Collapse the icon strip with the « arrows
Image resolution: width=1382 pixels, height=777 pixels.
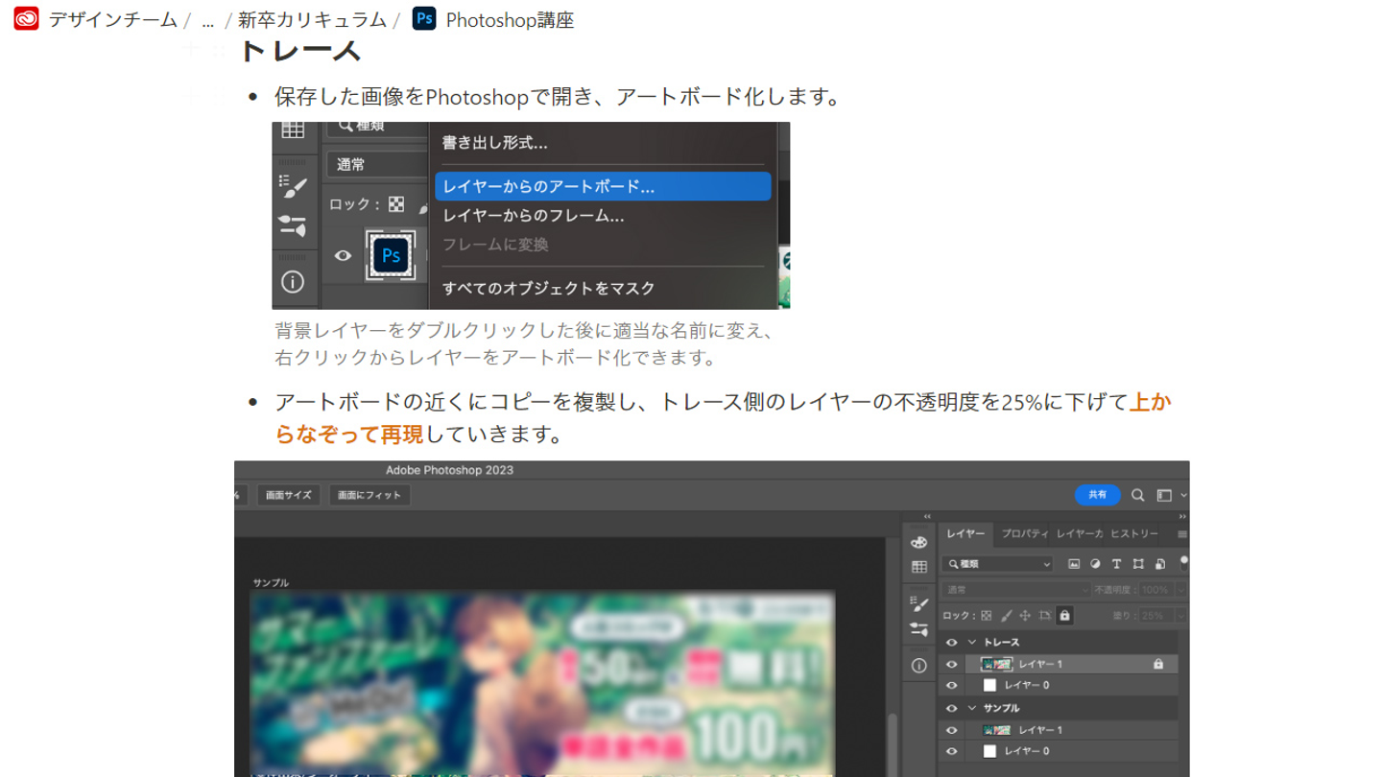pyautogui.click(x=927, y=517)
